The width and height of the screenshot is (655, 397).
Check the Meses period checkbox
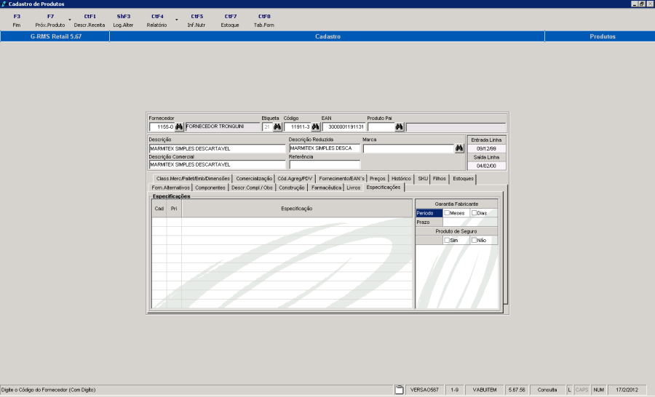coord(447,213)
